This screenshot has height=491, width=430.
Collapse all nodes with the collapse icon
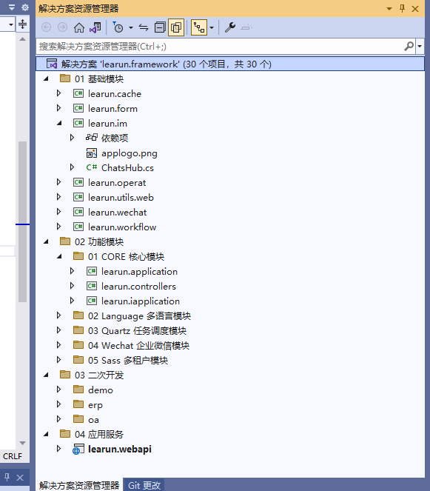(x=160, y=27)
